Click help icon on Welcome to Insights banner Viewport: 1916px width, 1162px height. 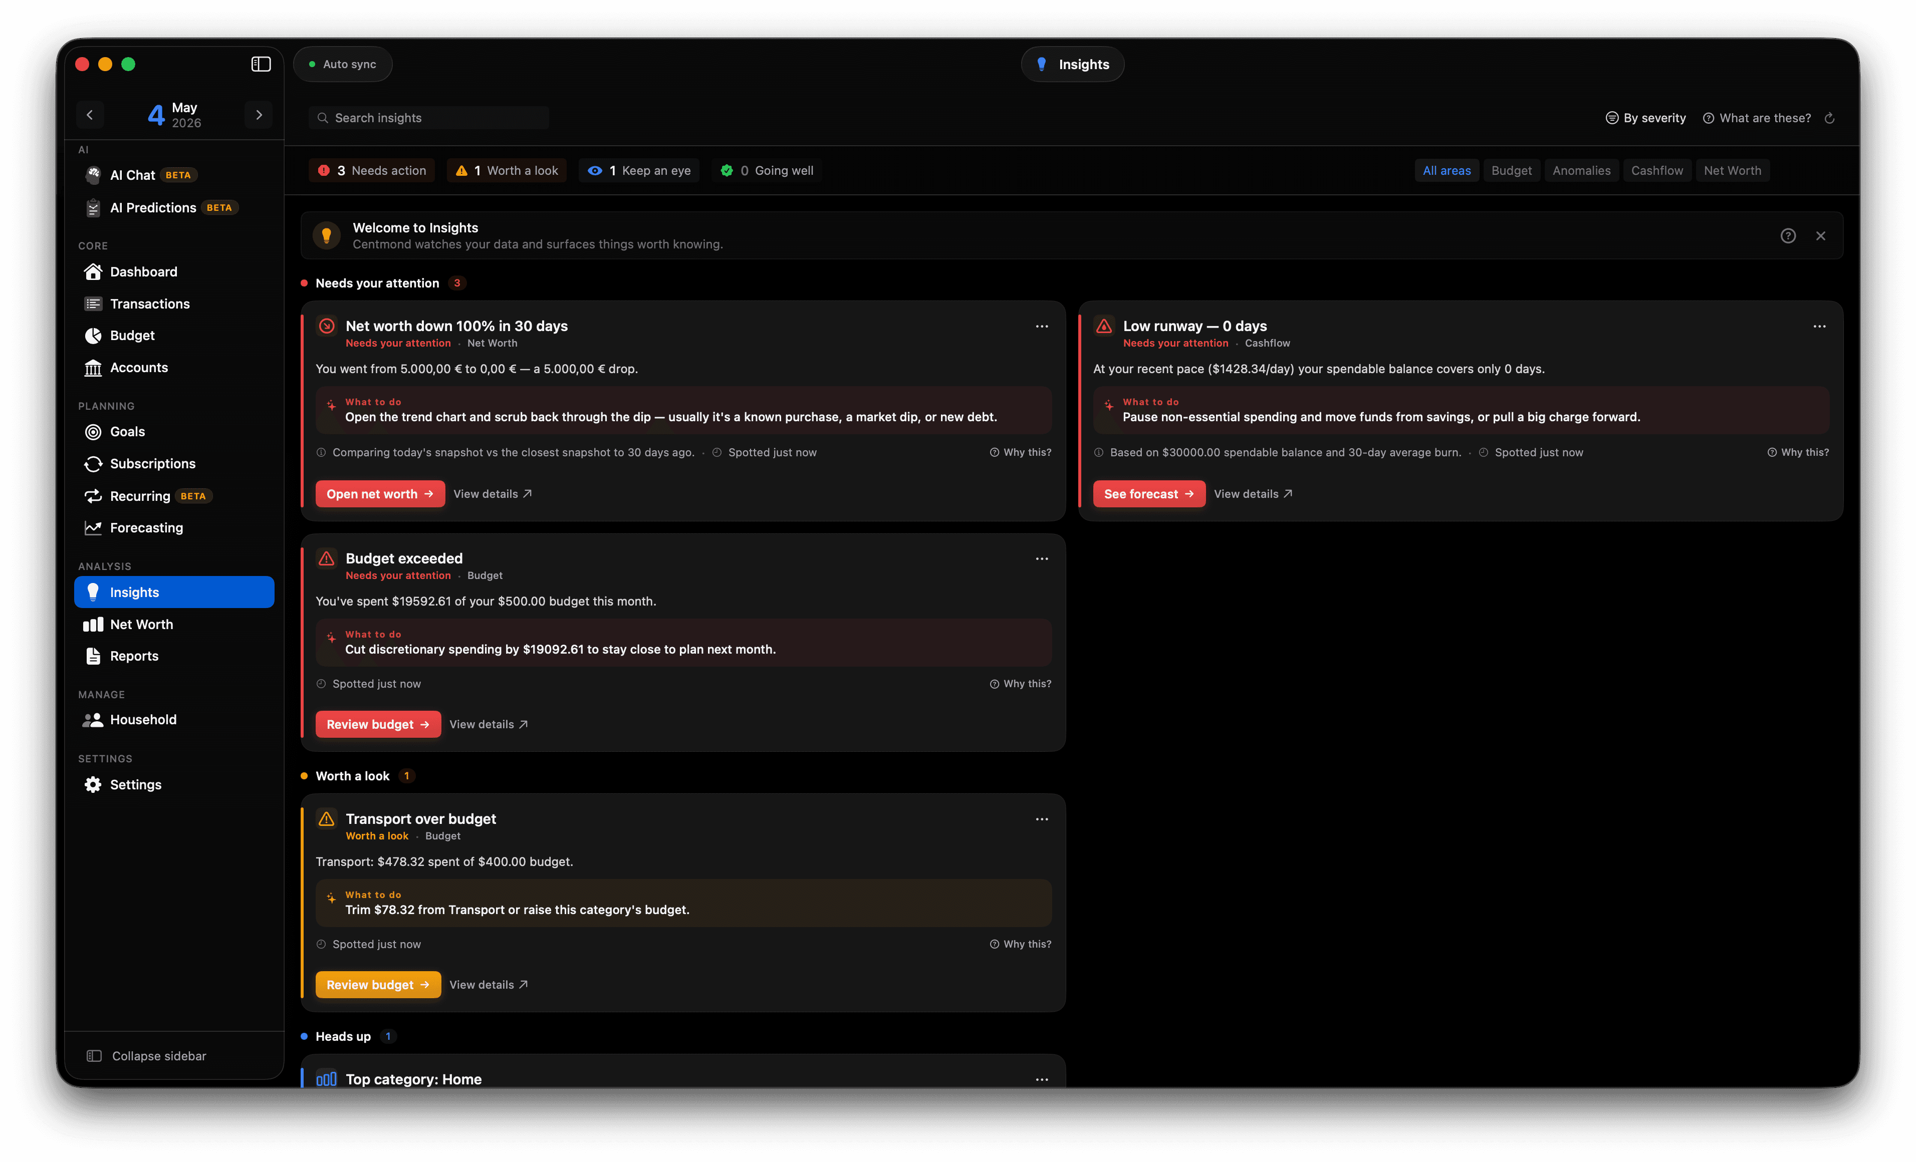tap(1788, 235)
